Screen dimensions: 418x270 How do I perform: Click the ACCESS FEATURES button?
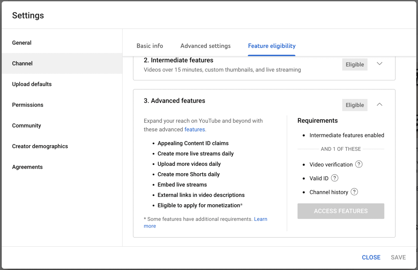340,211
